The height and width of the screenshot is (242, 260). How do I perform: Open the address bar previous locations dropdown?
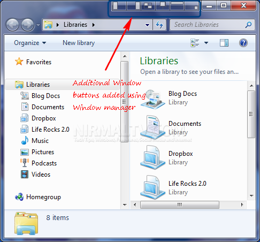[x=147, y=25]
